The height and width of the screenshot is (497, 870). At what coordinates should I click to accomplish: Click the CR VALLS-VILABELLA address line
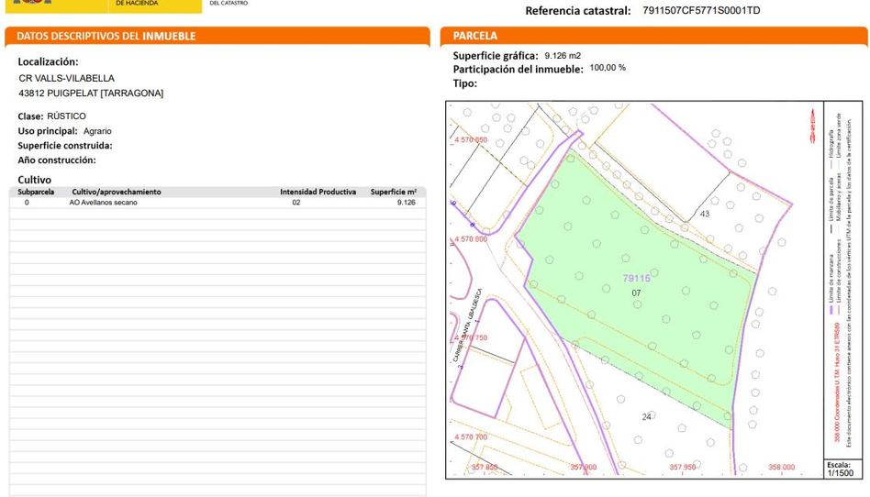(x=67, y=79)
